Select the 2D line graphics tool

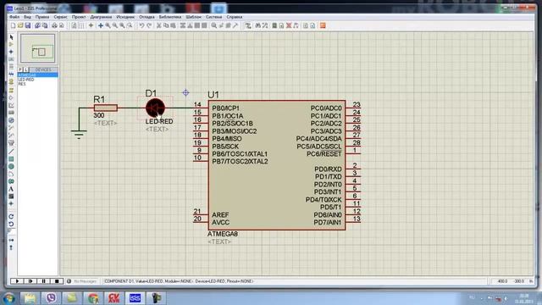pyautogui.click(x=11, y=152)
